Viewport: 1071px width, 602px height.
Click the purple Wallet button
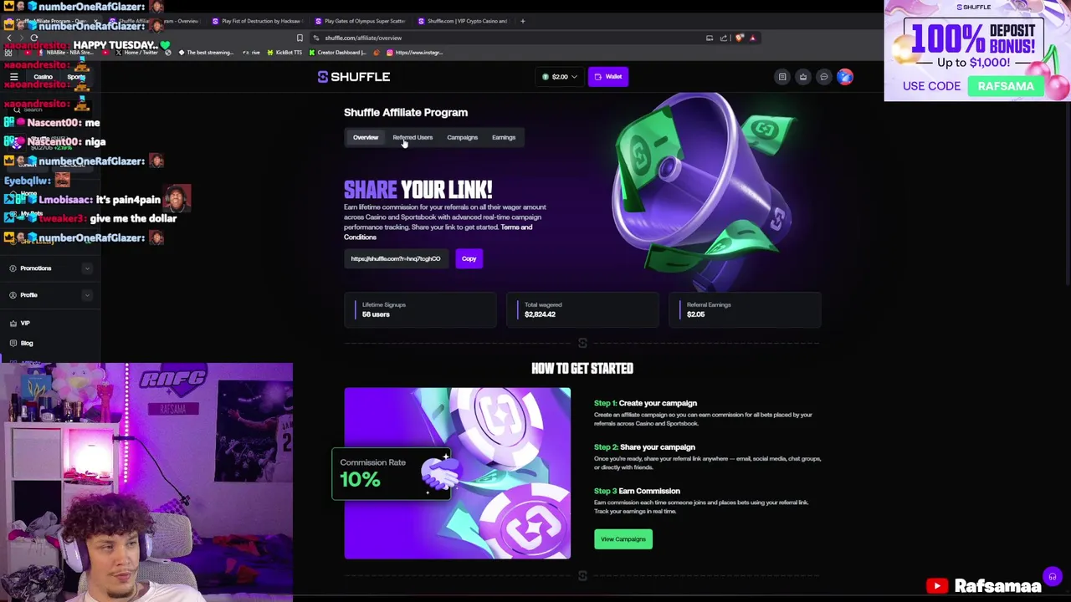608,77
